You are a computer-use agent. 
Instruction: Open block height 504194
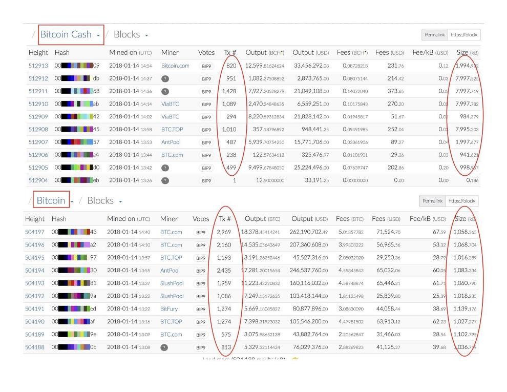[x=35, y=271]
